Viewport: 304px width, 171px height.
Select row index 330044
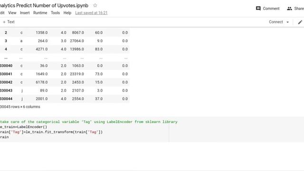(x=6, y=99)
